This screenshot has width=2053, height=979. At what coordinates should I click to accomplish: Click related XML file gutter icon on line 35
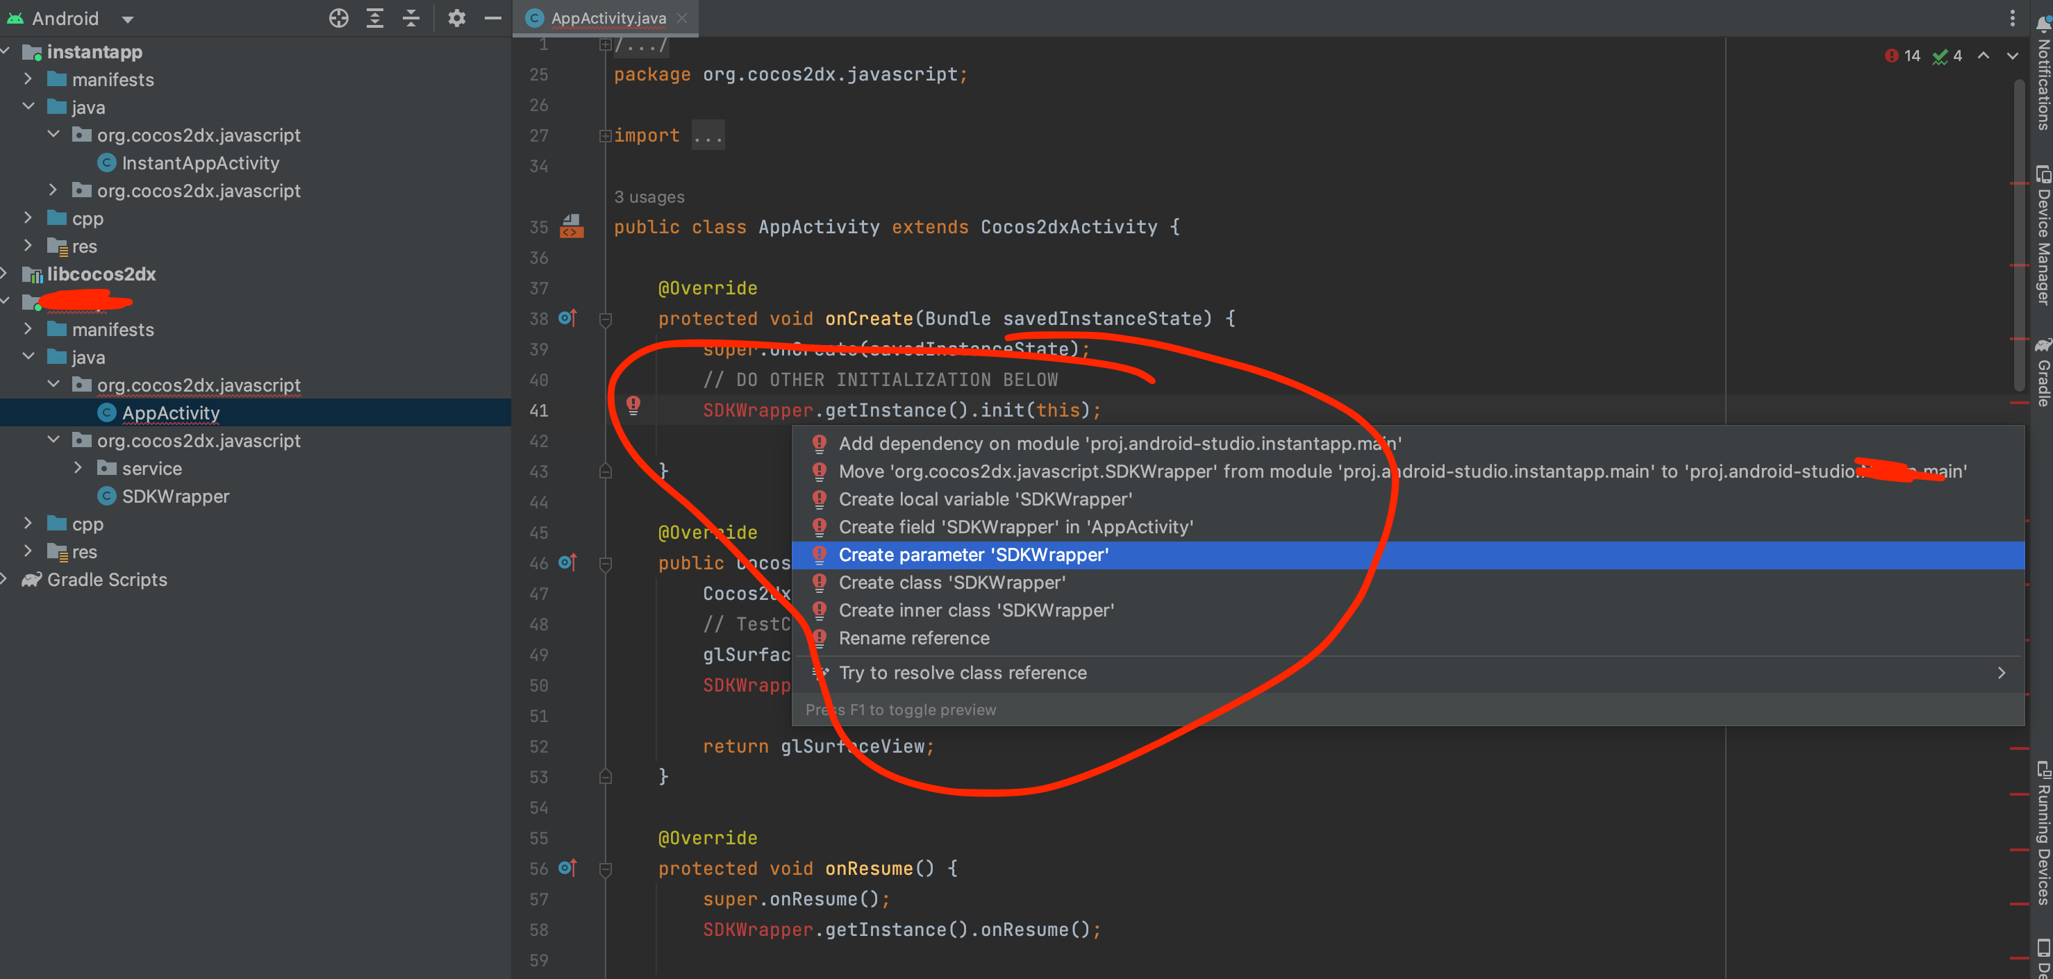tap(572, 226)
